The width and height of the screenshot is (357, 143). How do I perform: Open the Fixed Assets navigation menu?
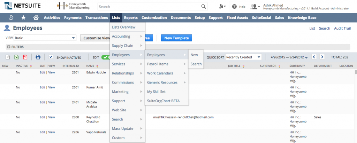pyautogui.click(x=237, y=17)
